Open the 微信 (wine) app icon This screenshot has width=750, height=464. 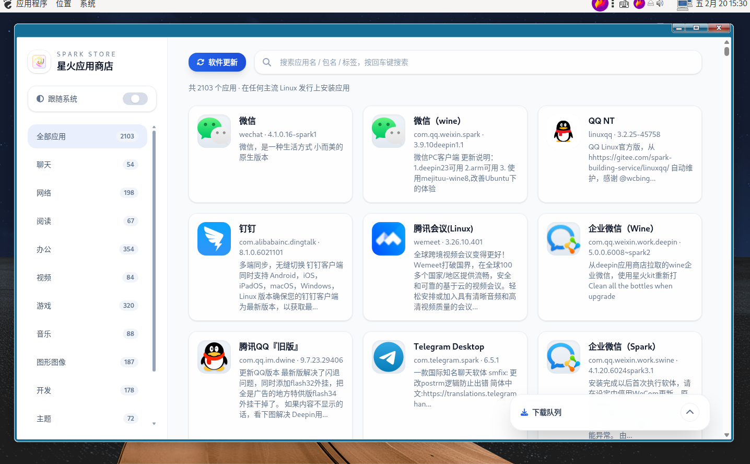(389, 131)
